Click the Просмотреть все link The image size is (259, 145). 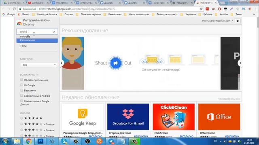coord(228,99)
